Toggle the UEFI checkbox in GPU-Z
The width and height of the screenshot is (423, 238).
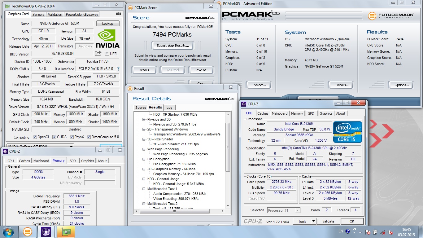(107, 54)
